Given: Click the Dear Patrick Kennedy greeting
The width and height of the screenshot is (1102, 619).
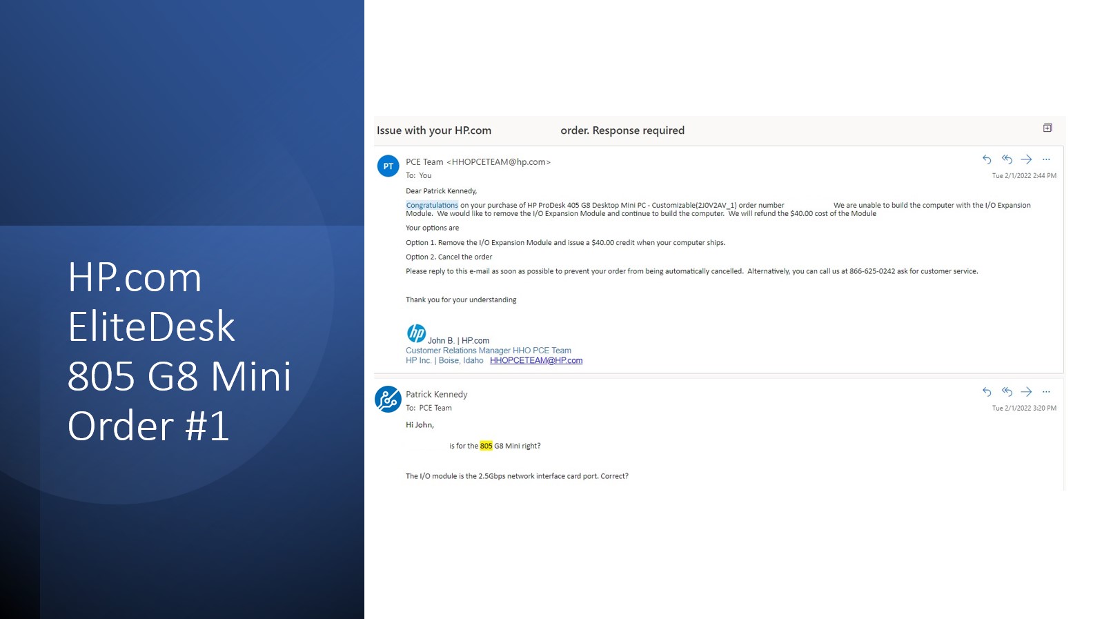Looking at the screenshot, I should click(442, 191).
